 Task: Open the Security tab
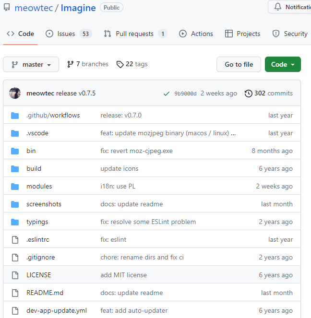[290, 34]
